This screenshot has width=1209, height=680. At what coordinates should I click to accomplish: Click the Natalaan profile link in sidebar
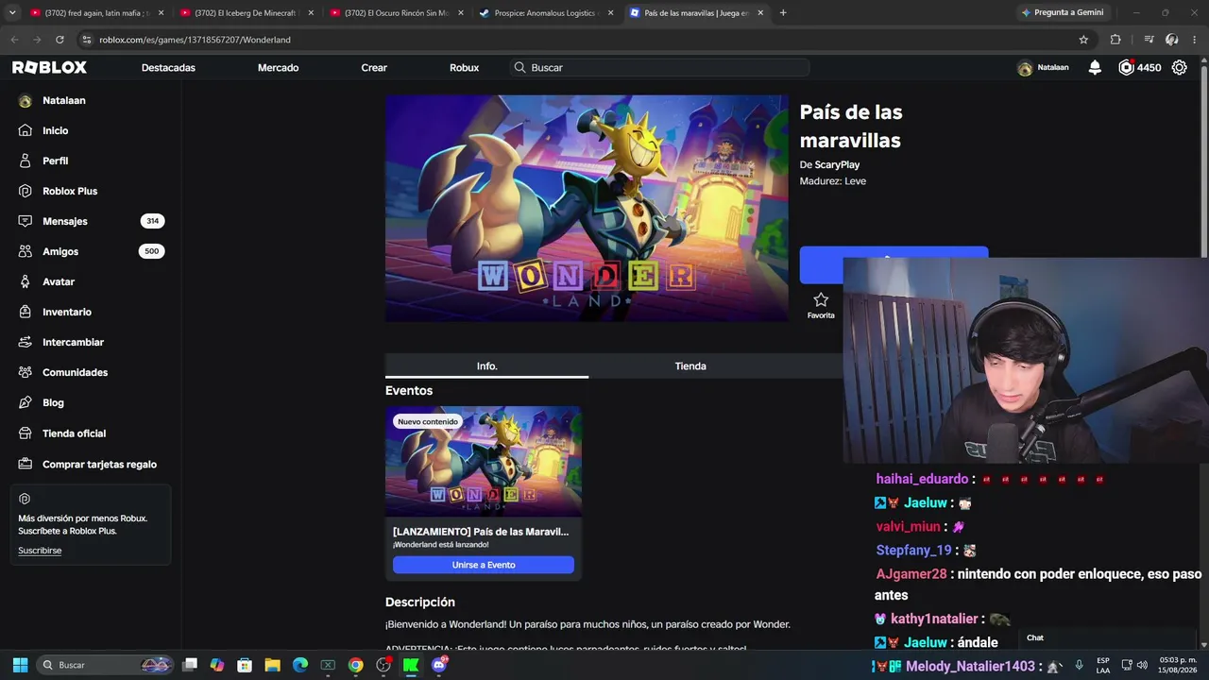[63, 100]
